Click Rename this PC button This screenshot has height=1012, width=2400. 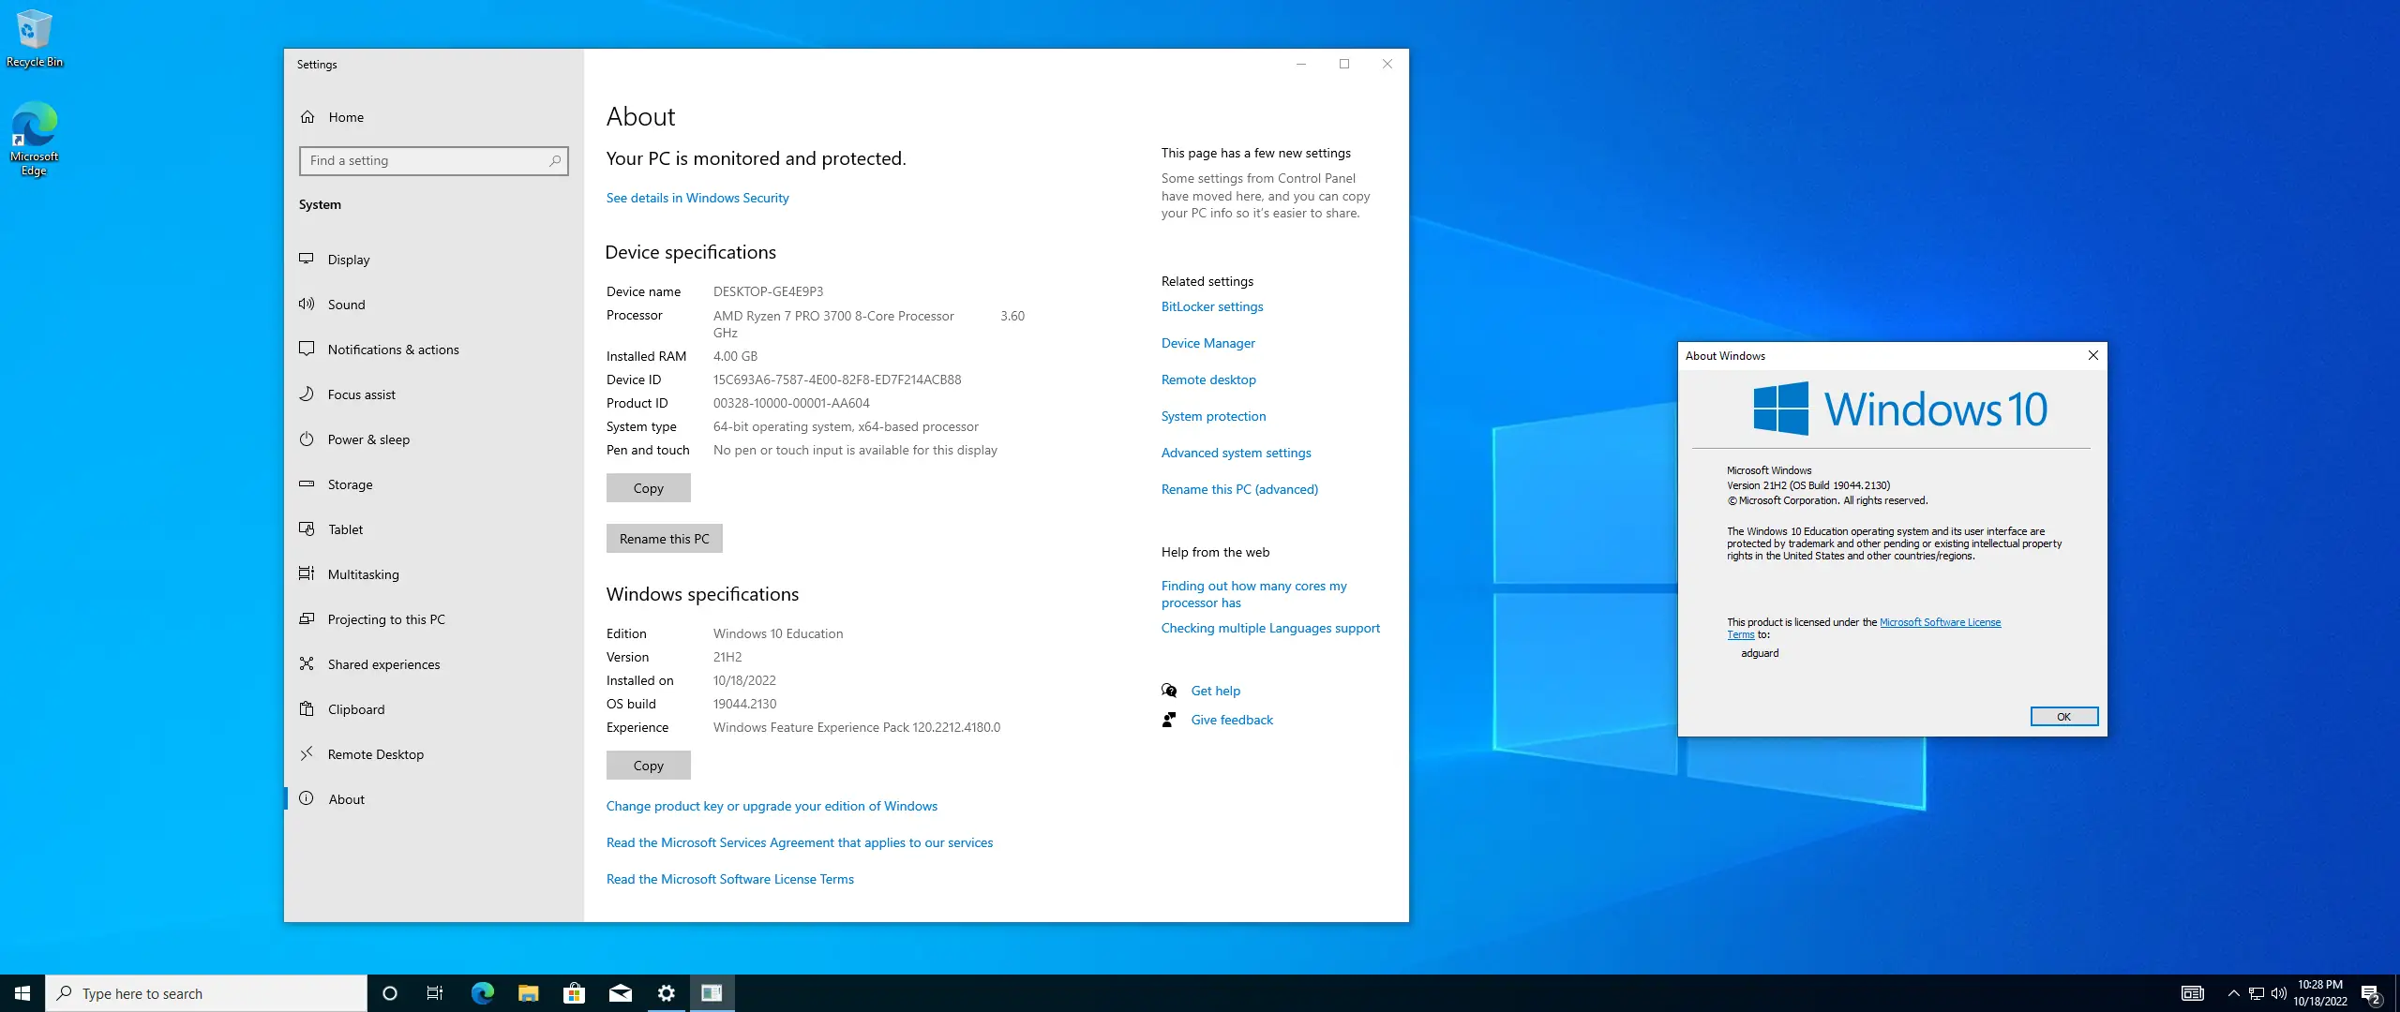tap(664, 538)
